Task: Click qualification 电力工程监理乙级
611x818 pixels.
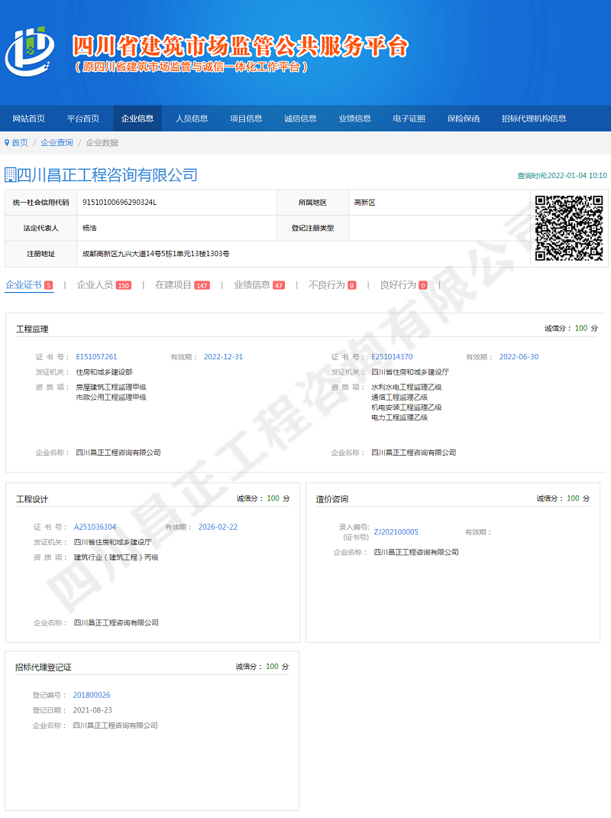Action: (x=399, y=417)
